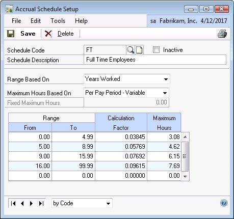
Task: Click the From column header
Action: pyautogui.click(x=30, y=127)
